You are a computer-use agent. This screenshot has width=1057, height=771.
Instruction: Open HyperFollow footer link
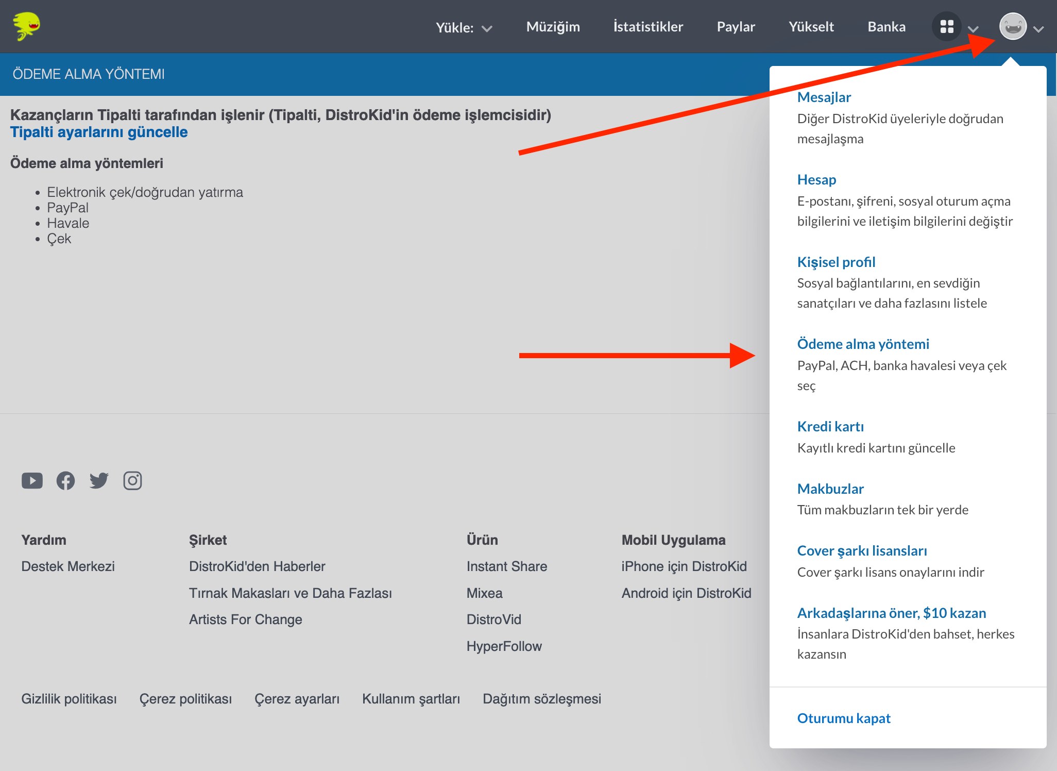click(504, 646)
